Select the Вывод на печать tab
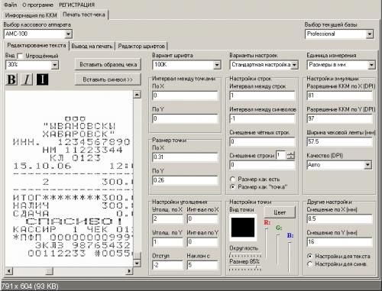382x291 pixels. pos(92,46)
